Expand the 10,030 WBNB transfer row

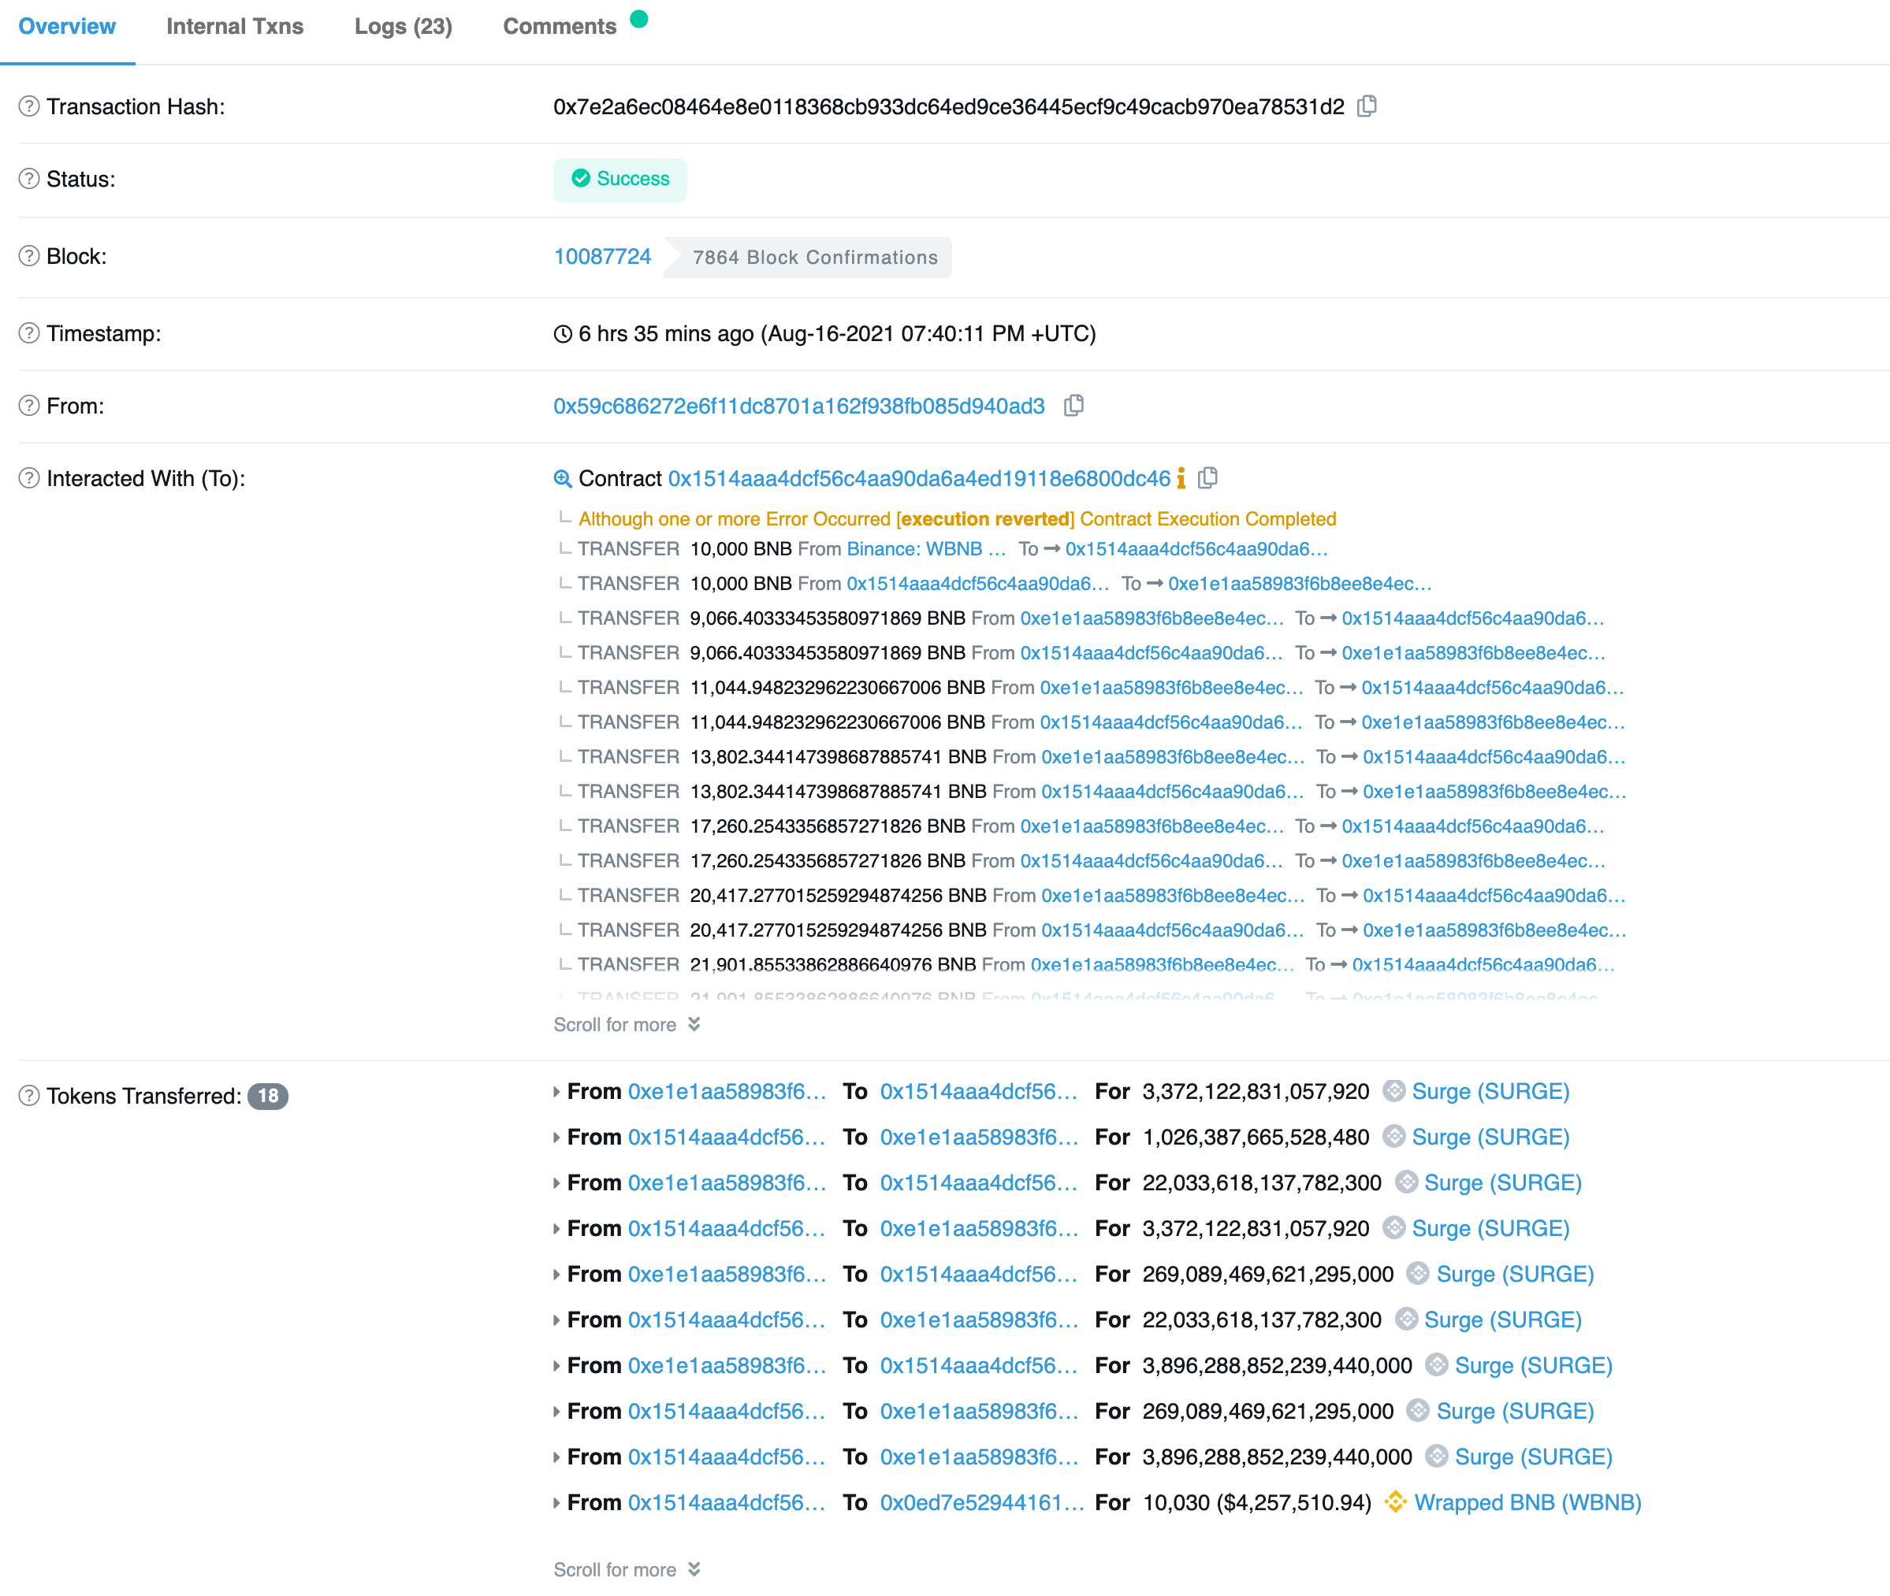click(556, 1503)
